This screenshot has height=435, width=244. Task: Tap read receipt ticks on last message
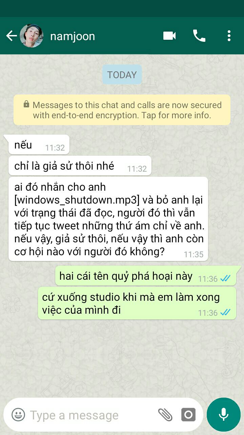(225, 312)
